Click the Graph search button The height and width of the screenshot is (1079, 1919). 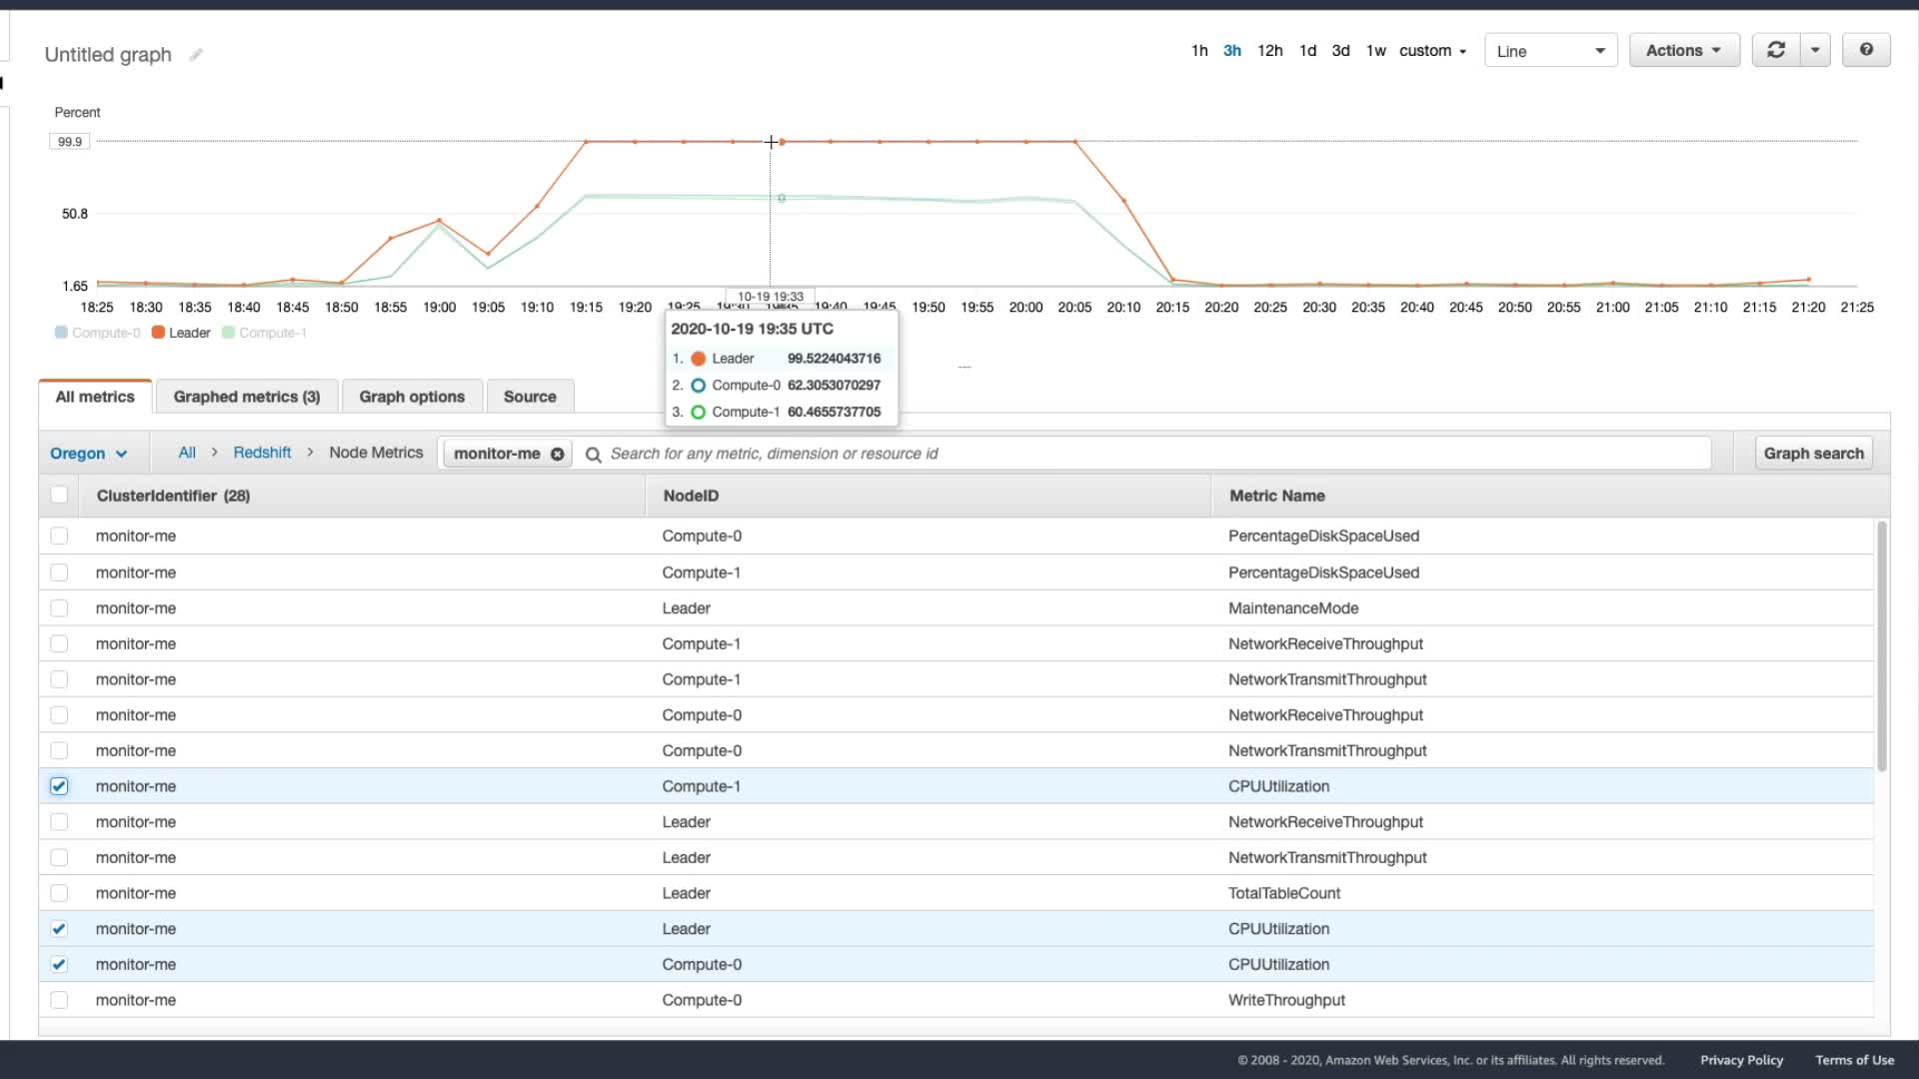click(x=1813, y=454)
